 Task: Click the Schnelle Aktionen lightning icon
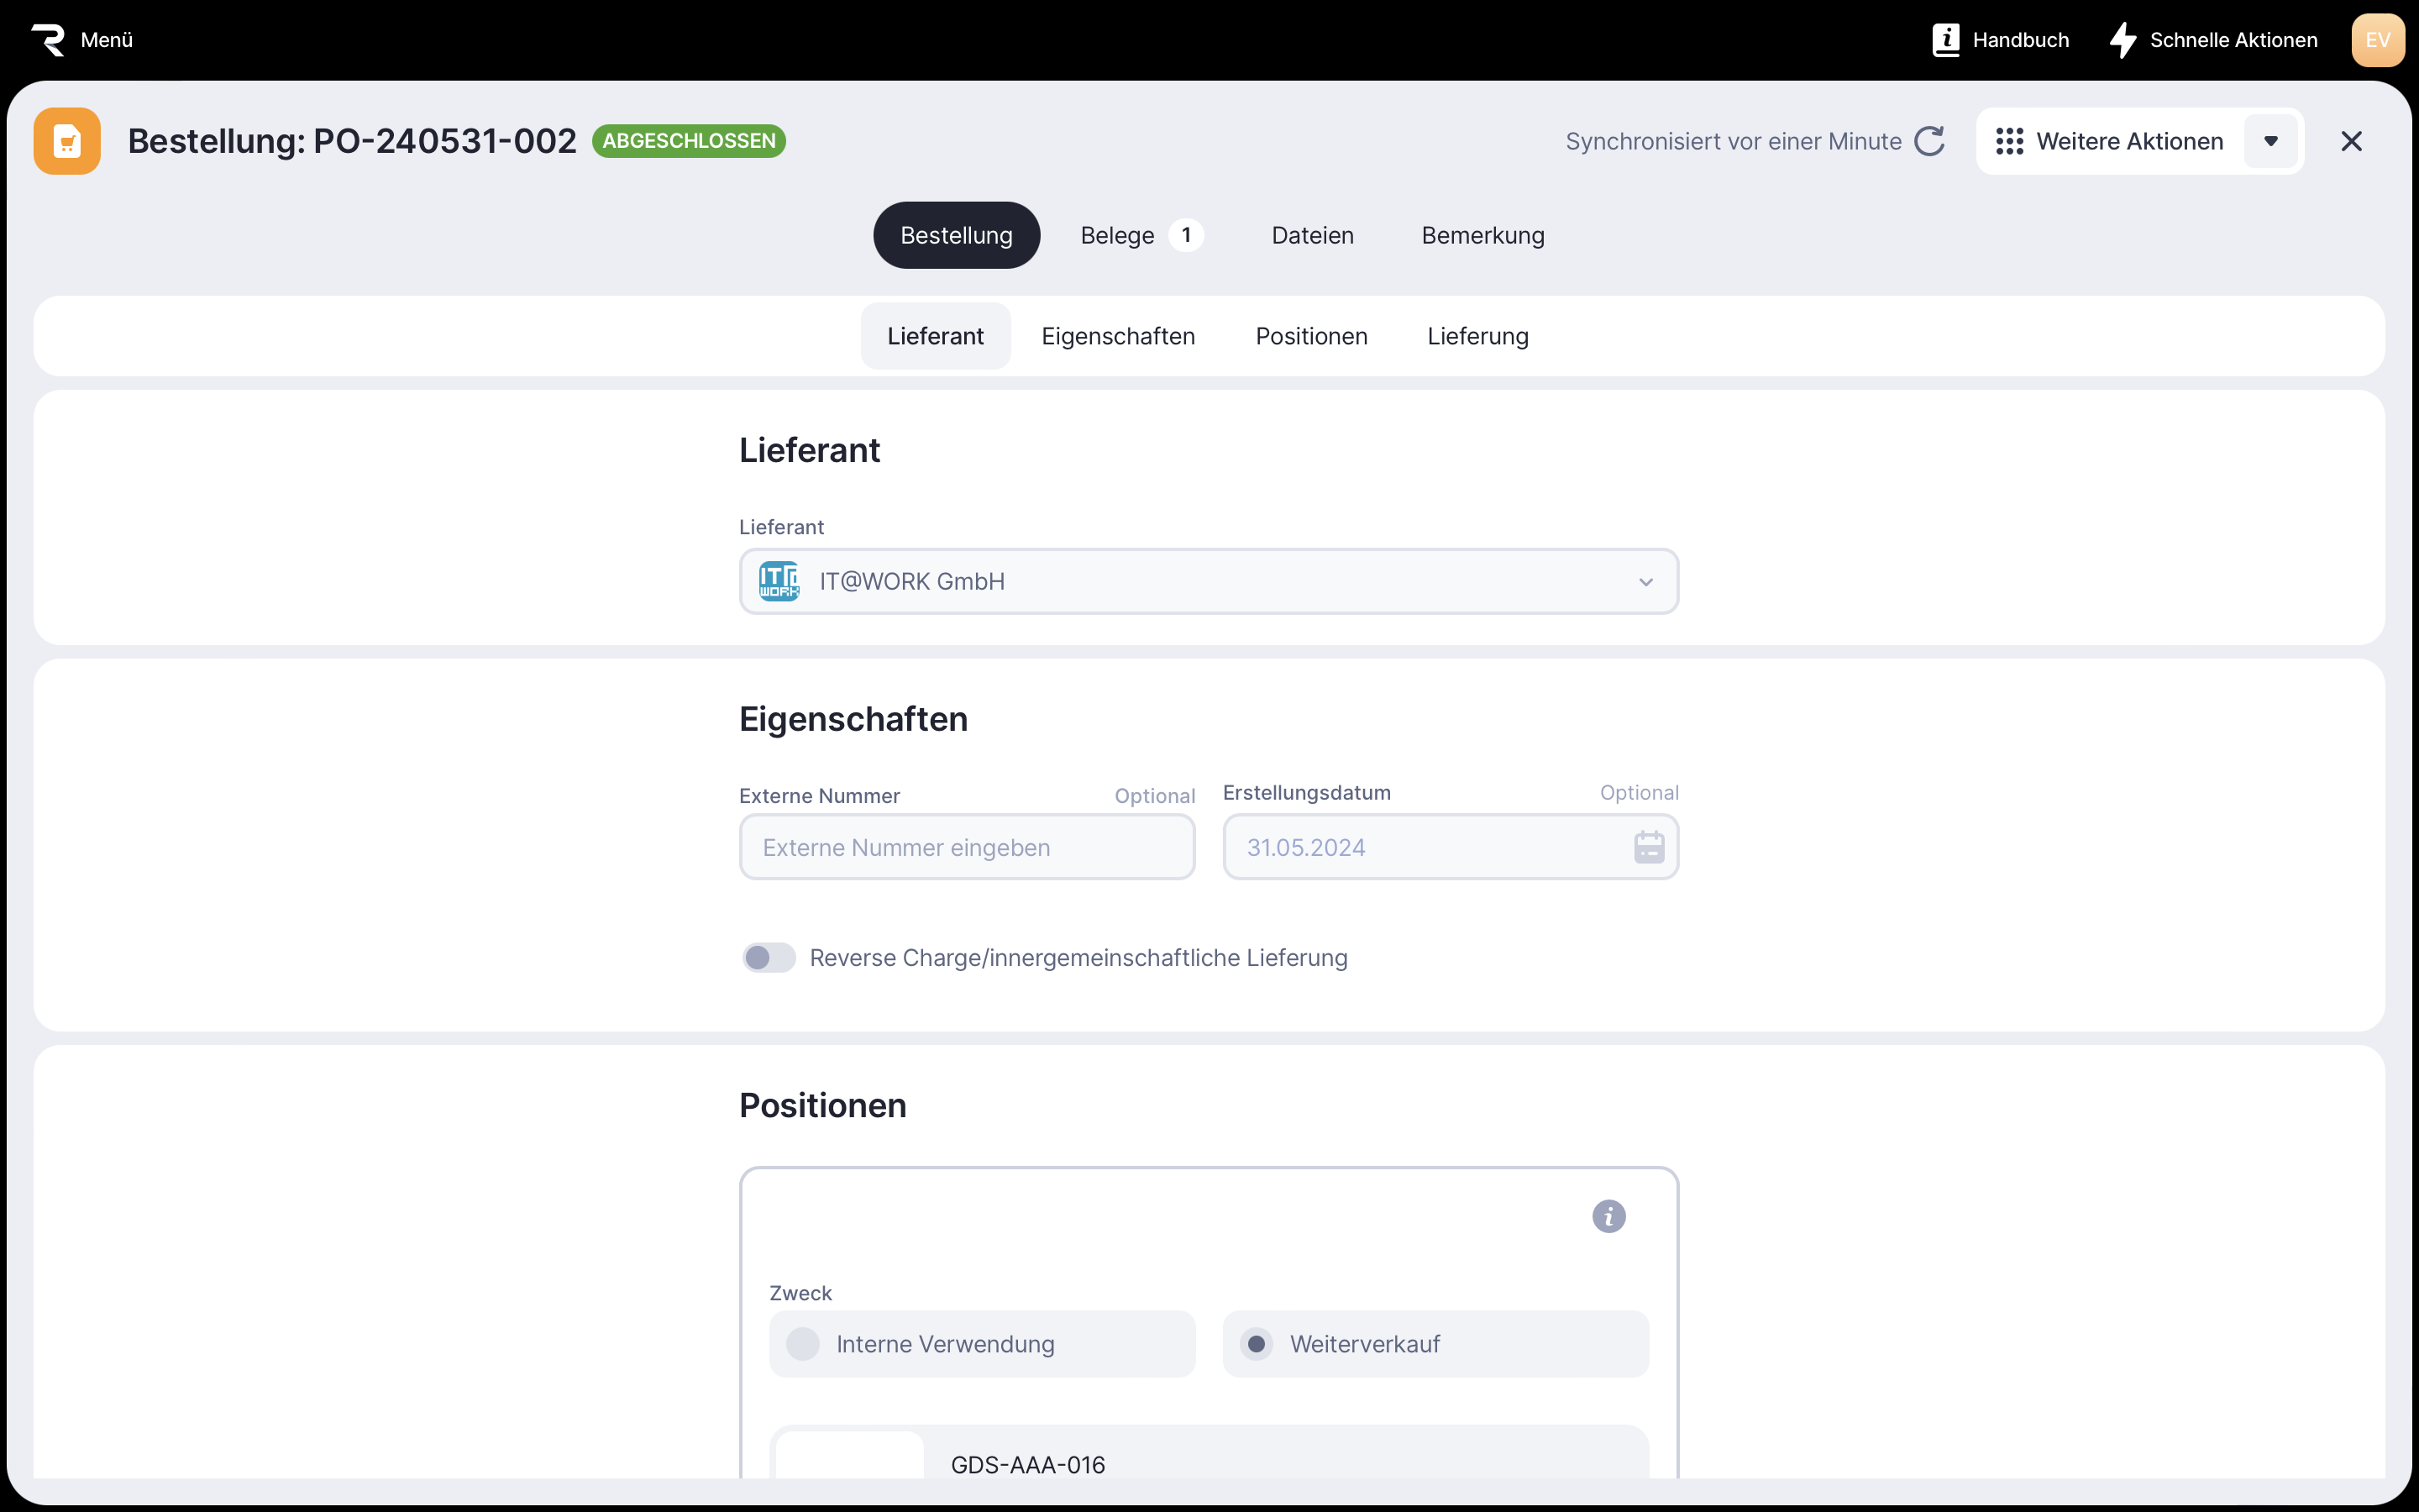(2123, 40)
